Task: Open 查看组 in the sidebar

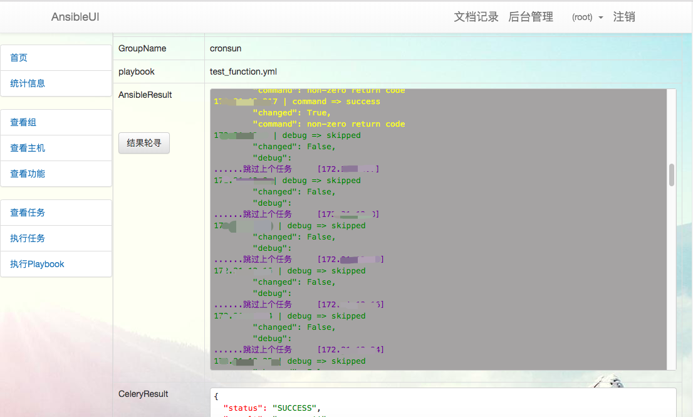Action: tap(56, 122)
